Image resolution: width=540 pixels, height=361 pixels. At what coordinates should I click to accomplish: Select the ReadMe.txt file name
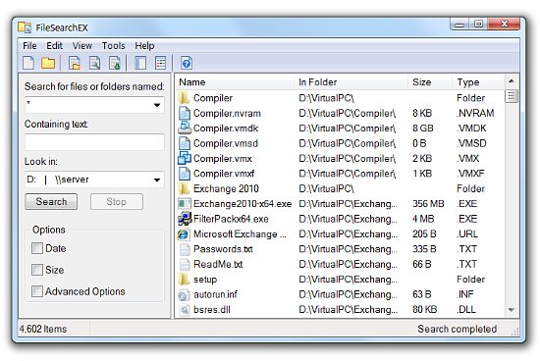tap(218, 264)
